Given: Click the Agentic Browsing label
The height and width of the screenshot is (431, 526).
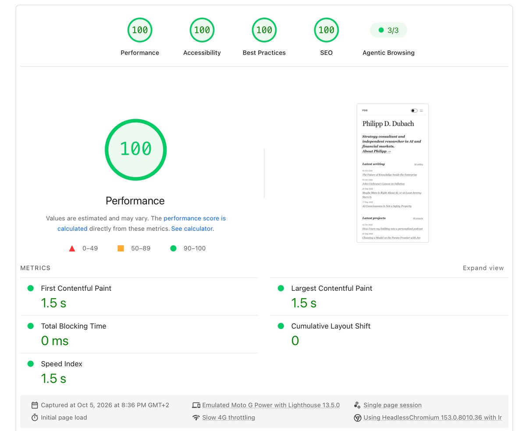Looking at the screenshot, I should pyautogui.click(x=388, y=53).
